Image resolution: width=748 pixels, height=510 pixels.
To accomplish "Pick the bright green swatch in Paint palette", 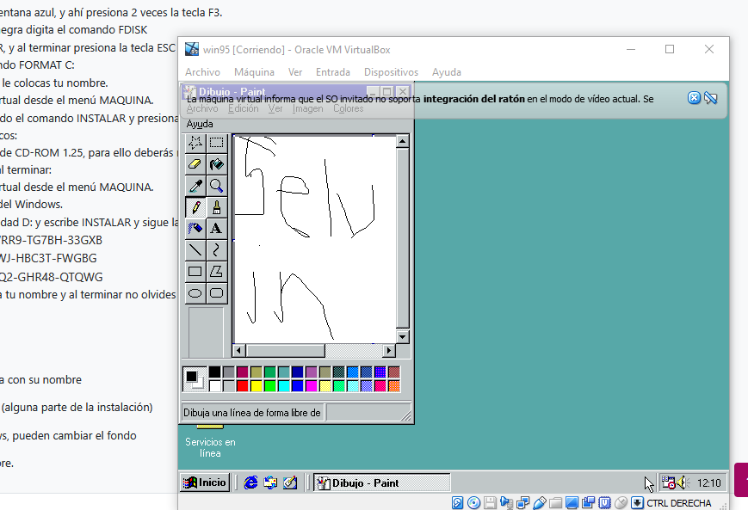I will (x=270, y=385).
